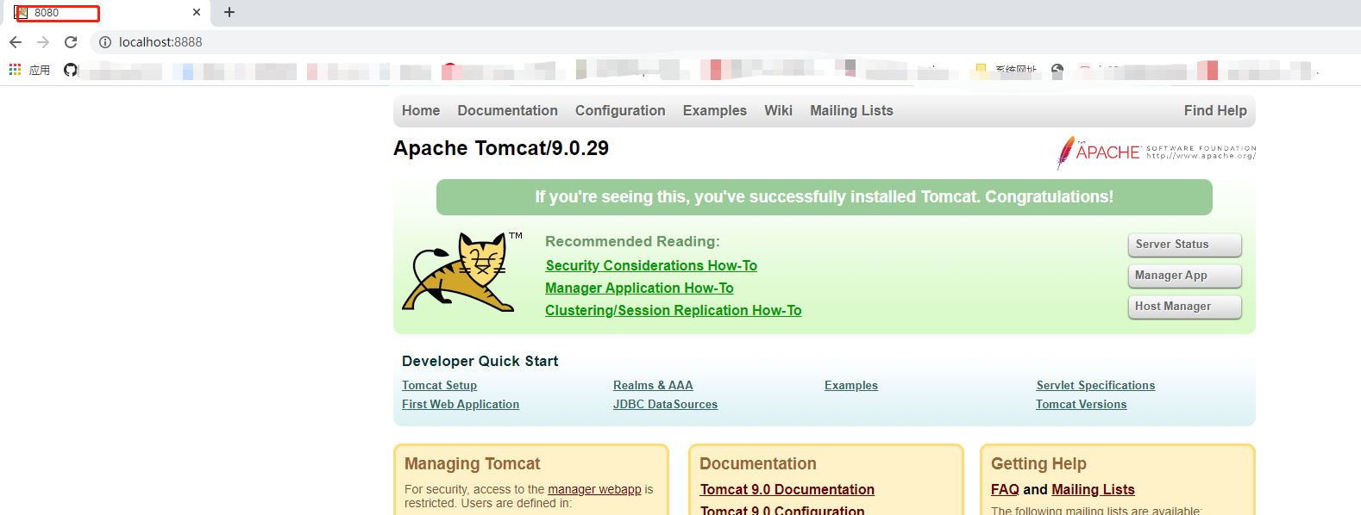
Task: Open Clustering/Session Replication How-To link
Action: pyautogui.click(x=673, y=310)
